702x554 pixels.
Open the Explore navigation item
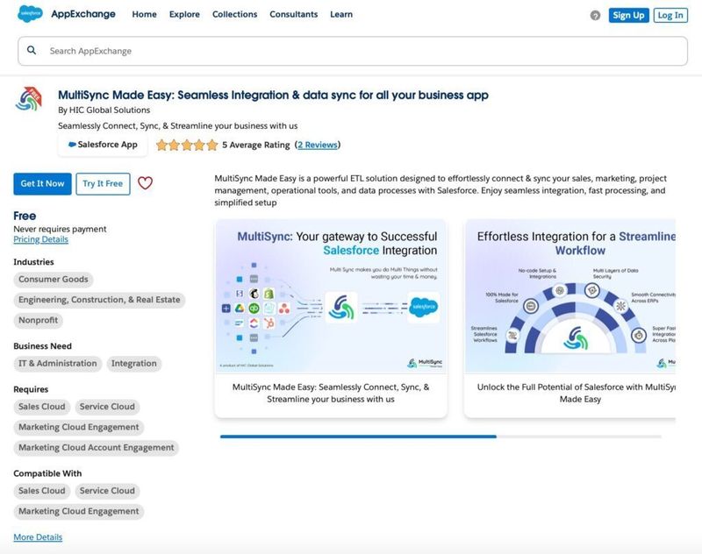[184, 14]
